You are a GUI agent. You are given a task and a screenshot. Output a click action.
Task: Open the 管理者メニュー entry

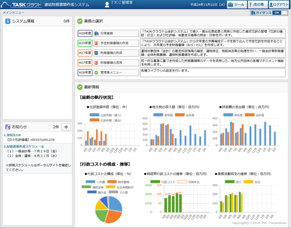click(x=116, y=73)
